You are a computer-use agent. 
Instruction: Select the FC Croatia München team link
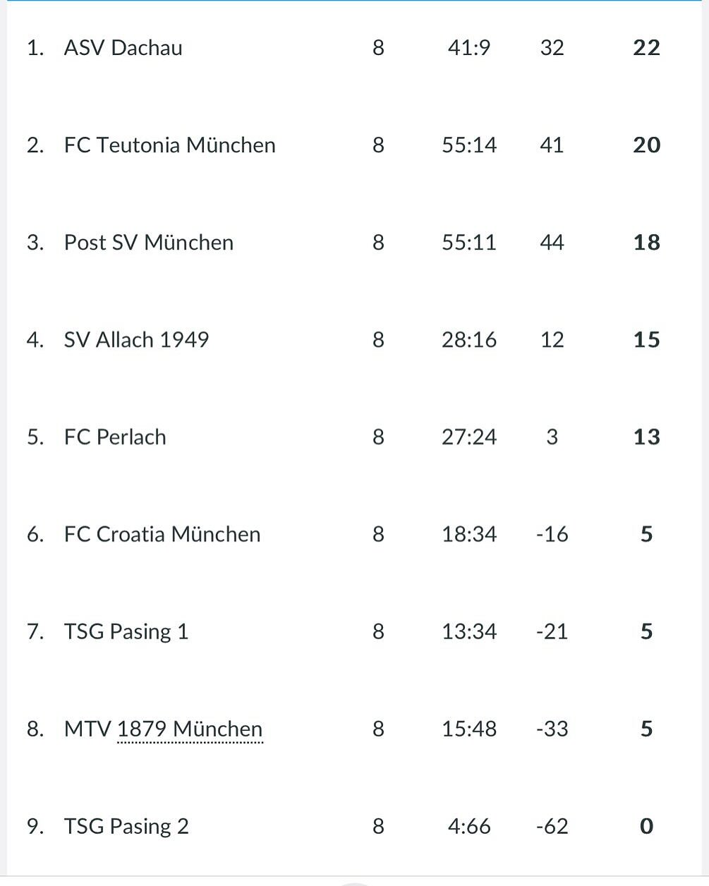pos(162,535)
